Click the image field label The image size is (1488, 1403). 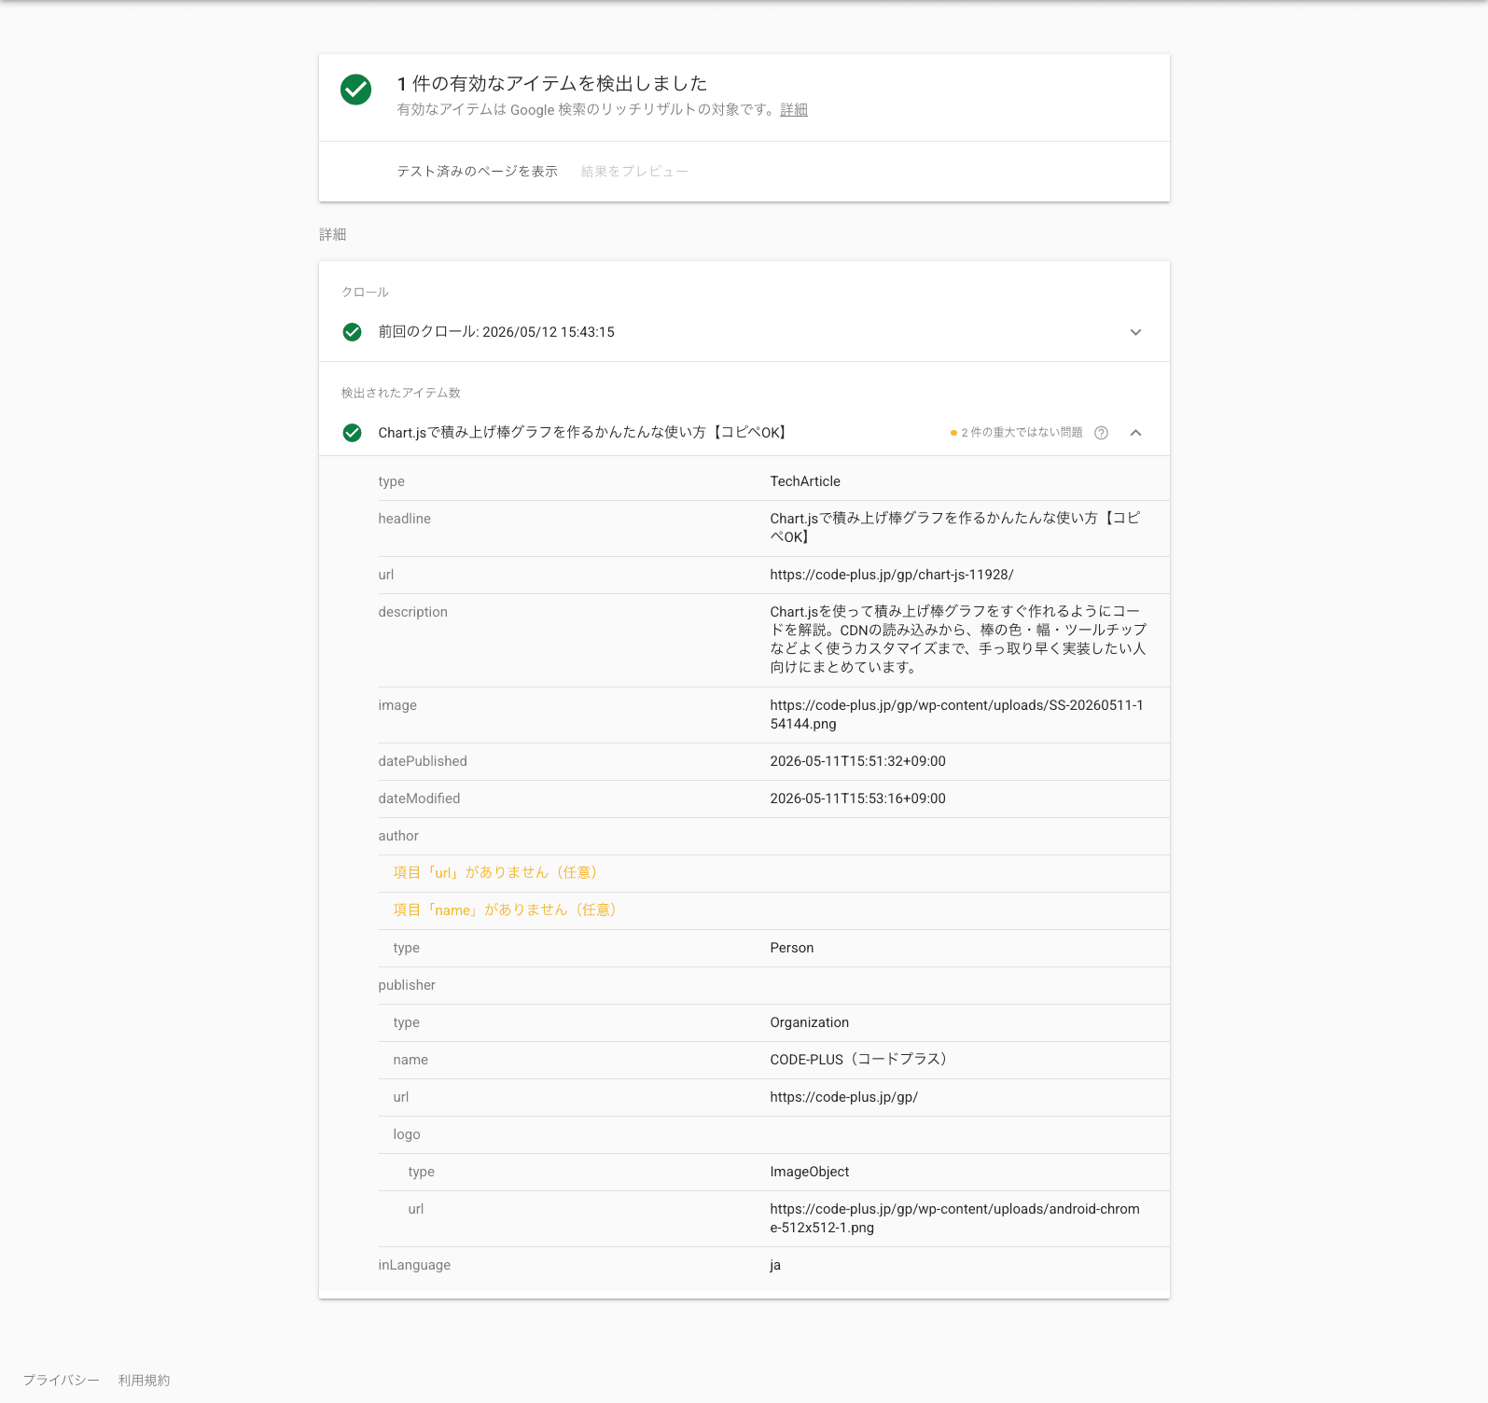pos(397,705)
